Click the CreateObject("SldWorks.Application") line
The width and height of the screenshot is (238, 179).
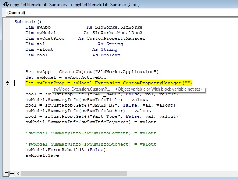(x=92, y=72)
